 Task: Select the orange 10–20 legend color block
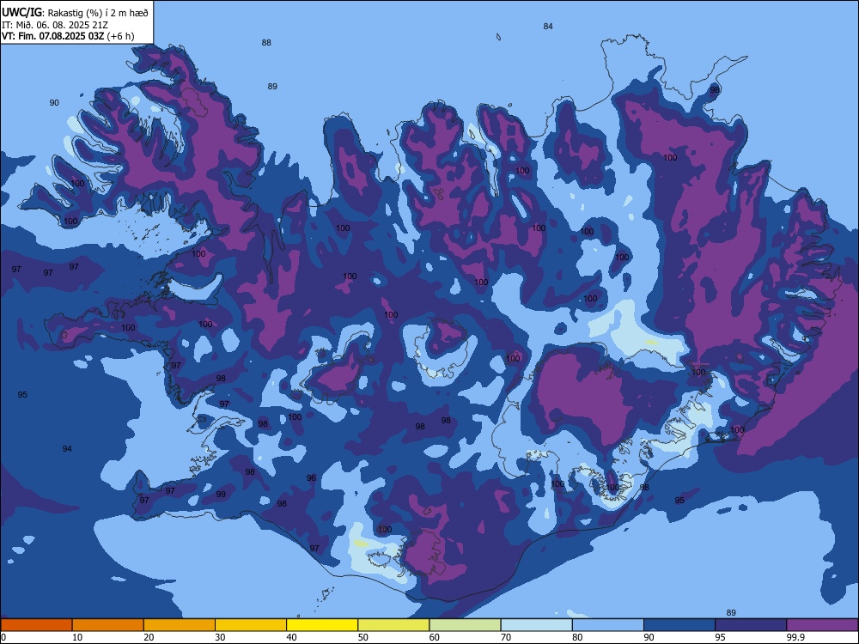point(108,625)
